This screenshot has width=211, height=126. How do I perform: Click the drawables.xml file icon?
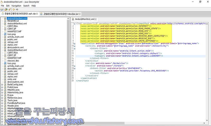[5, 69]
